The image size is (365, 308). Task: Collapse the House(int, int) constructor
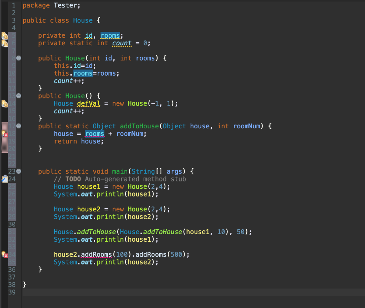tap(18, 57)
